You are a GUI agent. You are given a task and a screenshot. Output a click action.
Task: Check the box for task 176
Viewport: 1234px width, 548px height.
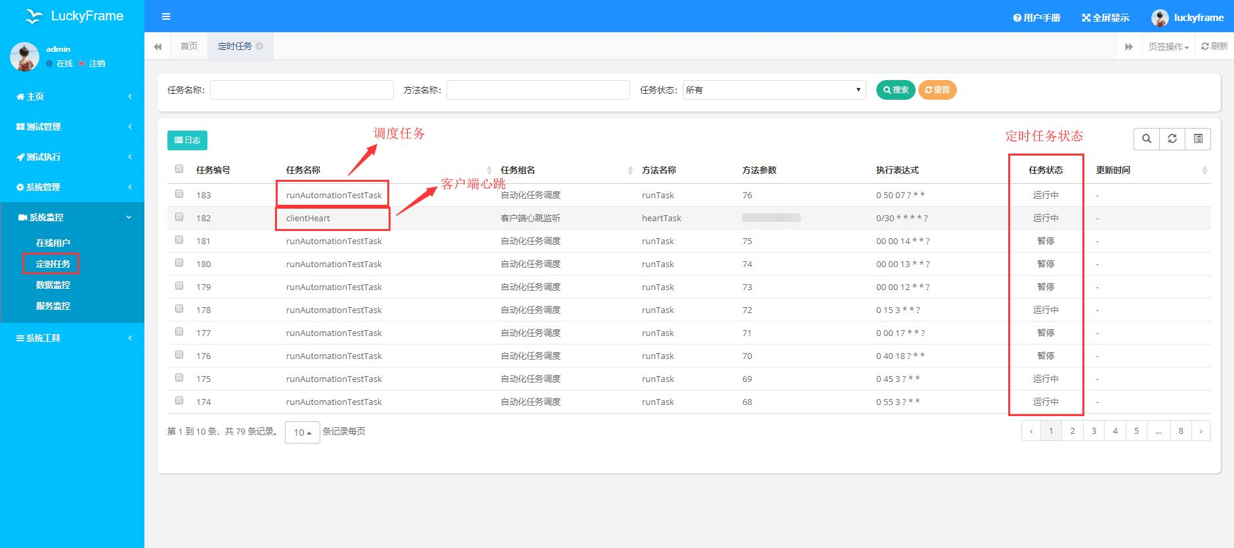[x=179, y=354]
